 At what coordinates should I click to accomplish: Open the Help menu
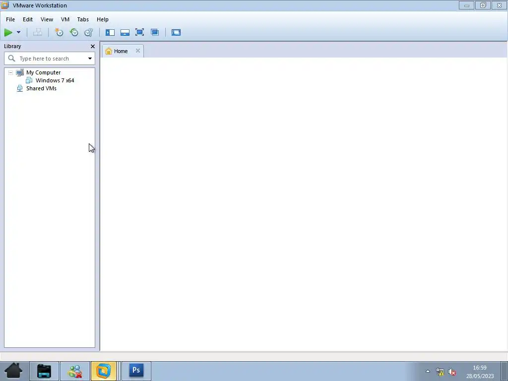point(102,19)
